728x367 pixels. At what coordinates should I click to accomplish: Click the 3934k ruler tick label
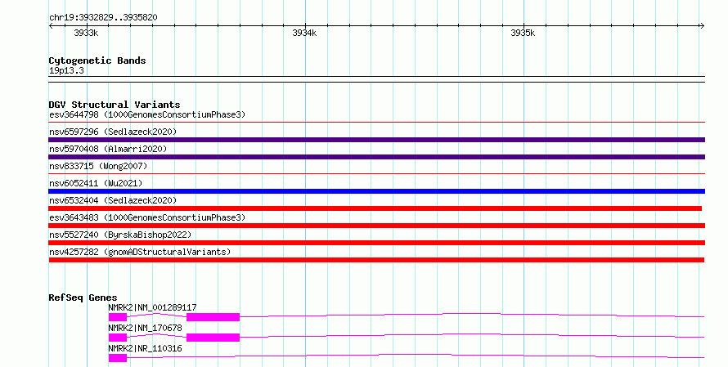pyautogui.click(x=304, y=33)
